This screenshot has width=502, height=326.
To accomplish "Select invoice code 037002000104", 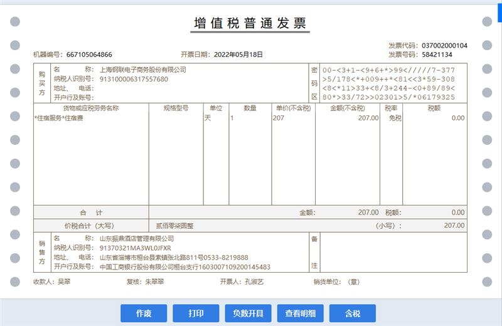I will click(x=444, y=46).
